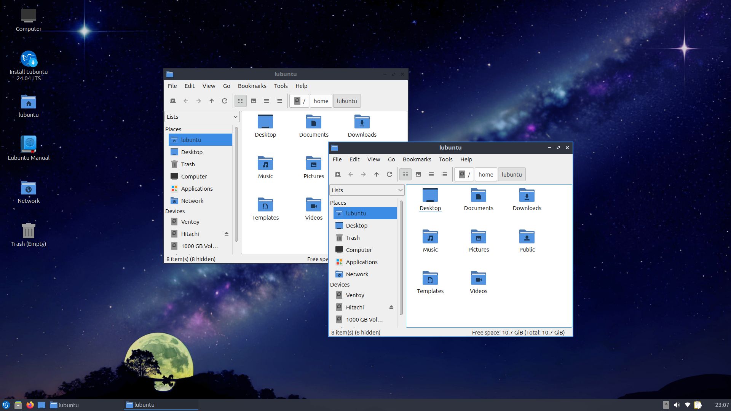Select Icon view in front window toolbar
Image resolution: width=731 pixels, height=411 pixels.
click(405, 174)
